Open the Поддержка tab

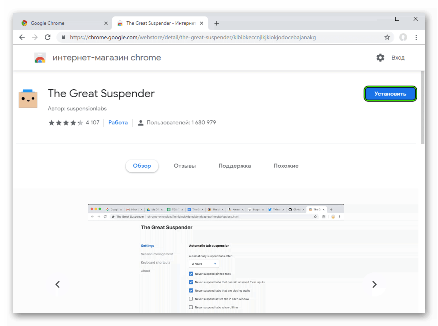click(235, 166)
